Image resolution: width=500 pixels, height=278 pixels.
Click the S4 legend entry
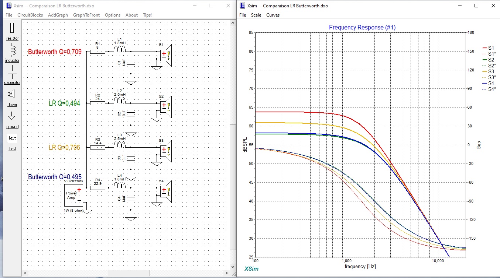[488, 83]
